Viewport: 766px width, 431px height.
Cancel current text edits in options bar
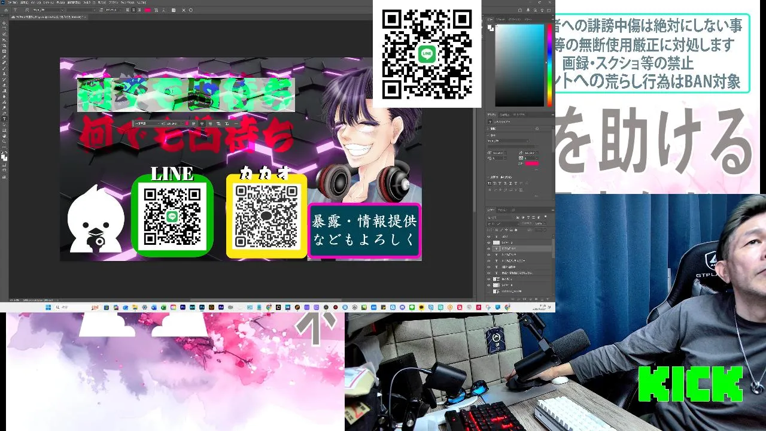click(x=183, y=10)
